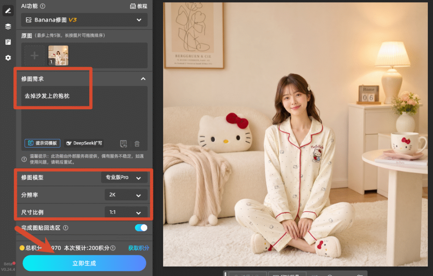The height and width of the screenshot is (276, 433).
Task: Click the info icon beside AI功能
Action: pyautogui.click(x=43, y=6)
